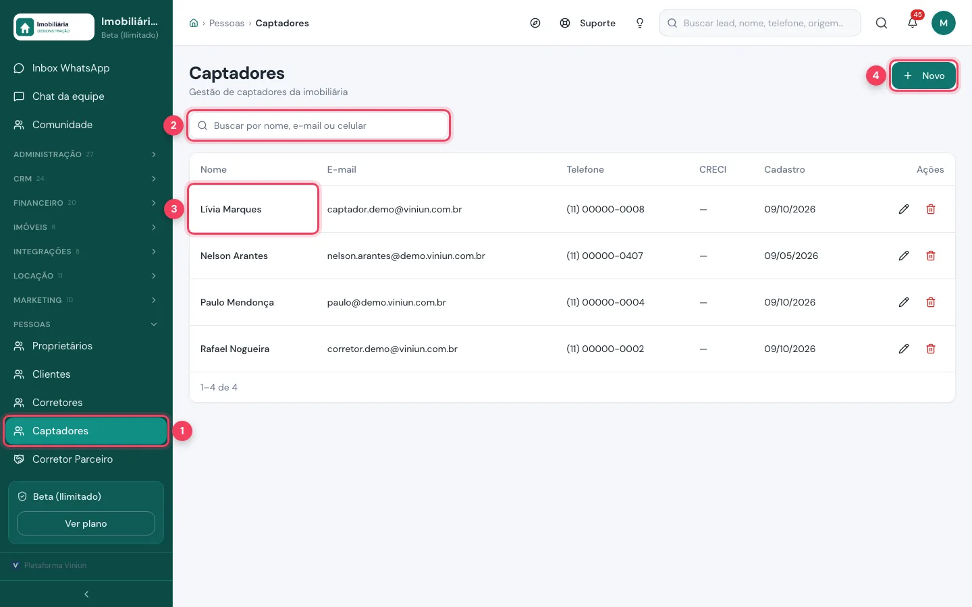Focus the captadores search by name field

click(x=319, y=125)
